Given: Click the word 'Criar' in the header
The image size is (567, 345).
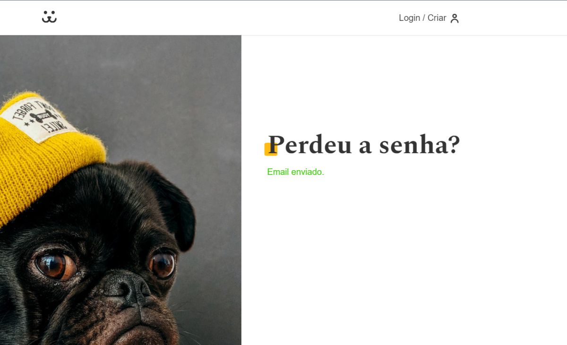Looking at the screenshot, I should pyautogui.click(x=437, y=18).
